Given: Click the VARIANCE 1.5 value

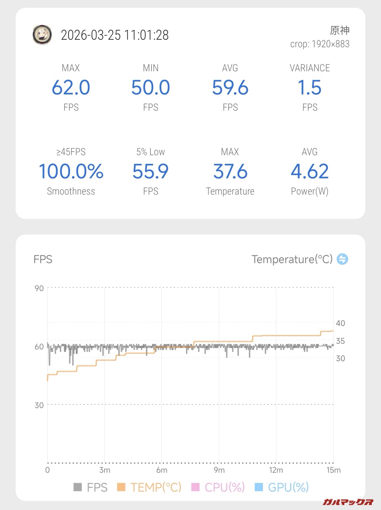Looking at the screenshot, I should coord(310,88).
